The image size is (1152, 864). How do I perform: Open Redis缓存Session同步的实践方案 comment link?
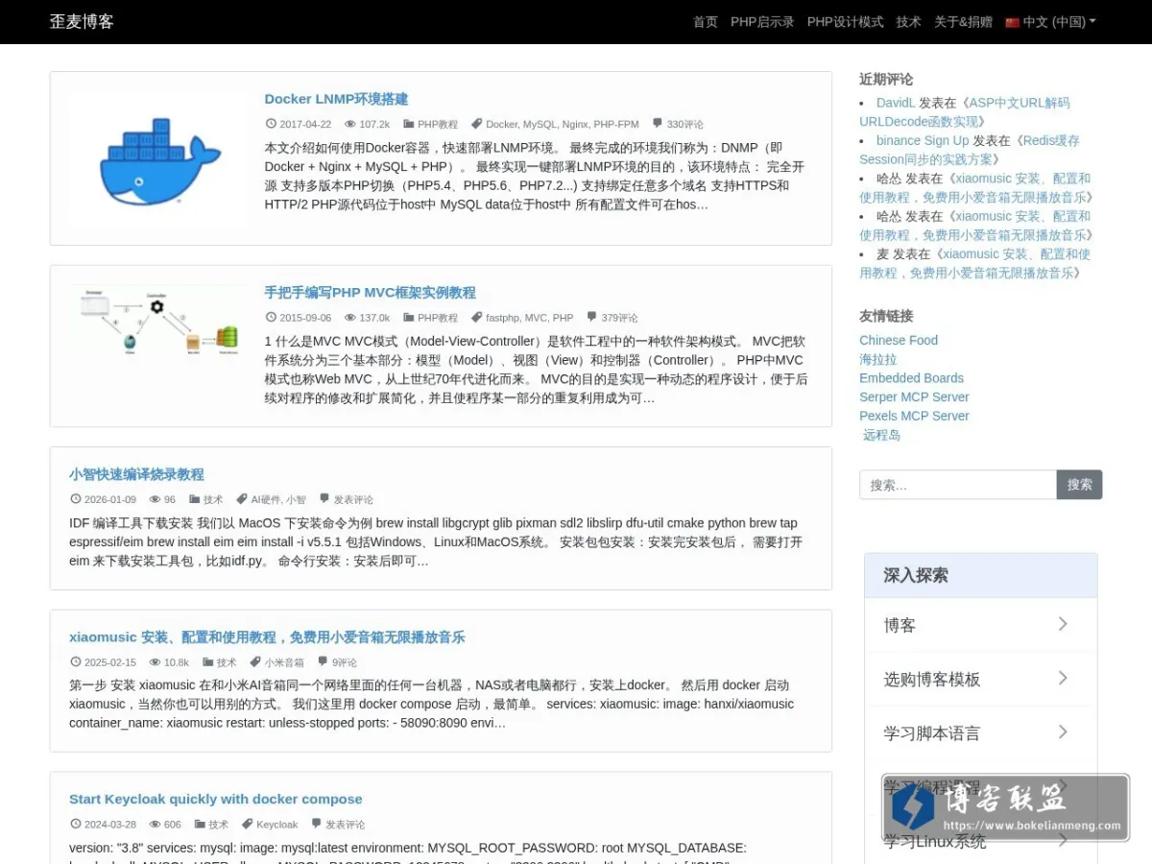point(970,150)
